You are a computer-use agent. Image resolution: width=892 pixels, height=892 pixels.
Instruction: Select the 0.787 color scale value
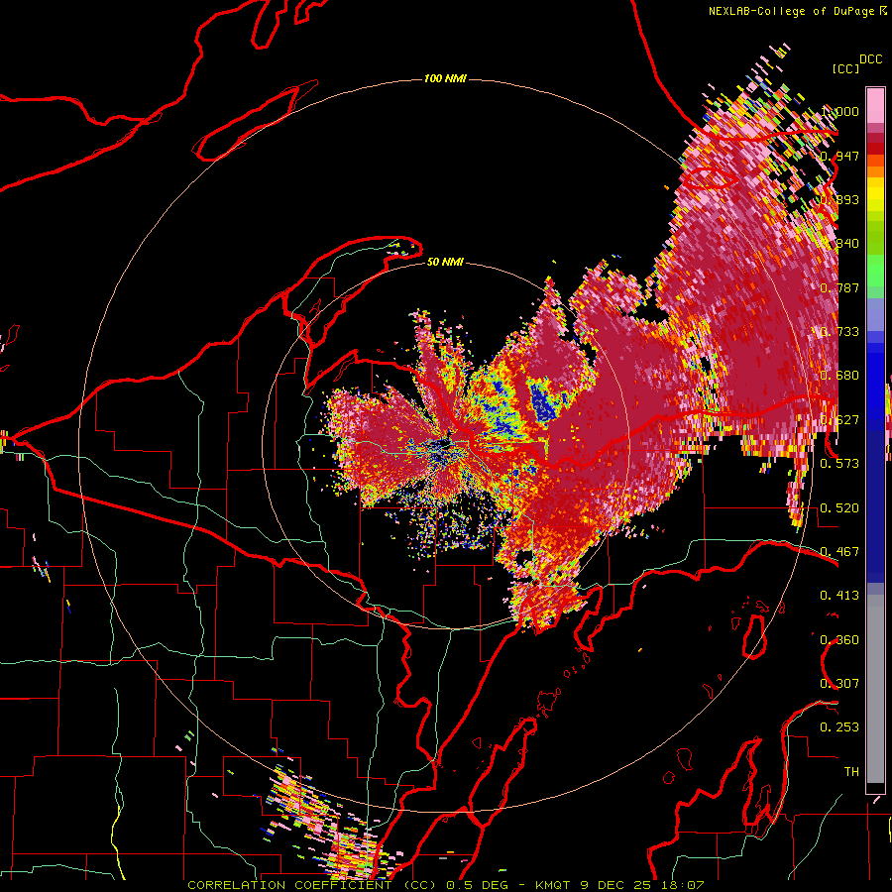839,287
